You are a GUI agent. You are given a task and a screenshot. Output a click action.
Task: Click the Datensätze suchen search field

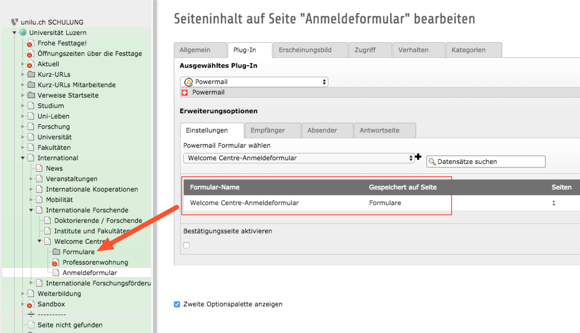pos(486,162)
